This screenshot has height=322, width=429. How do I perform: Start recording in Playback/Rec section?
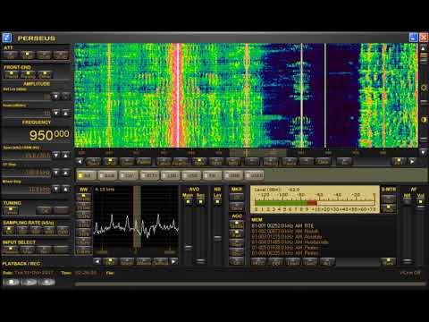47,282
